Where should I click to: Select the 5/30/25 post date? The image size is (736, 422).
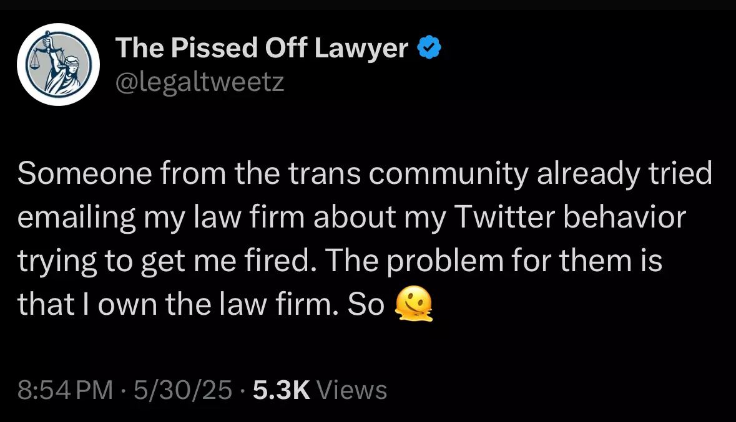pyautogui.click(x=184, y=390)
